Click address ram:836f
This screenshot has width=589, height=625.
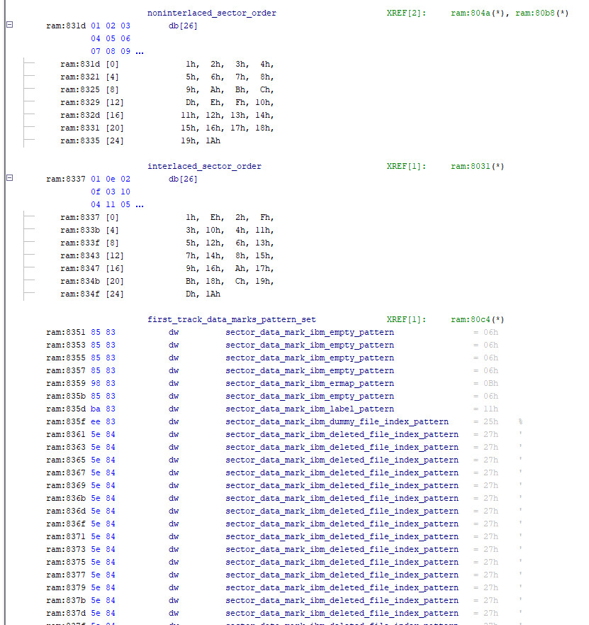click(x=66, y=524)
